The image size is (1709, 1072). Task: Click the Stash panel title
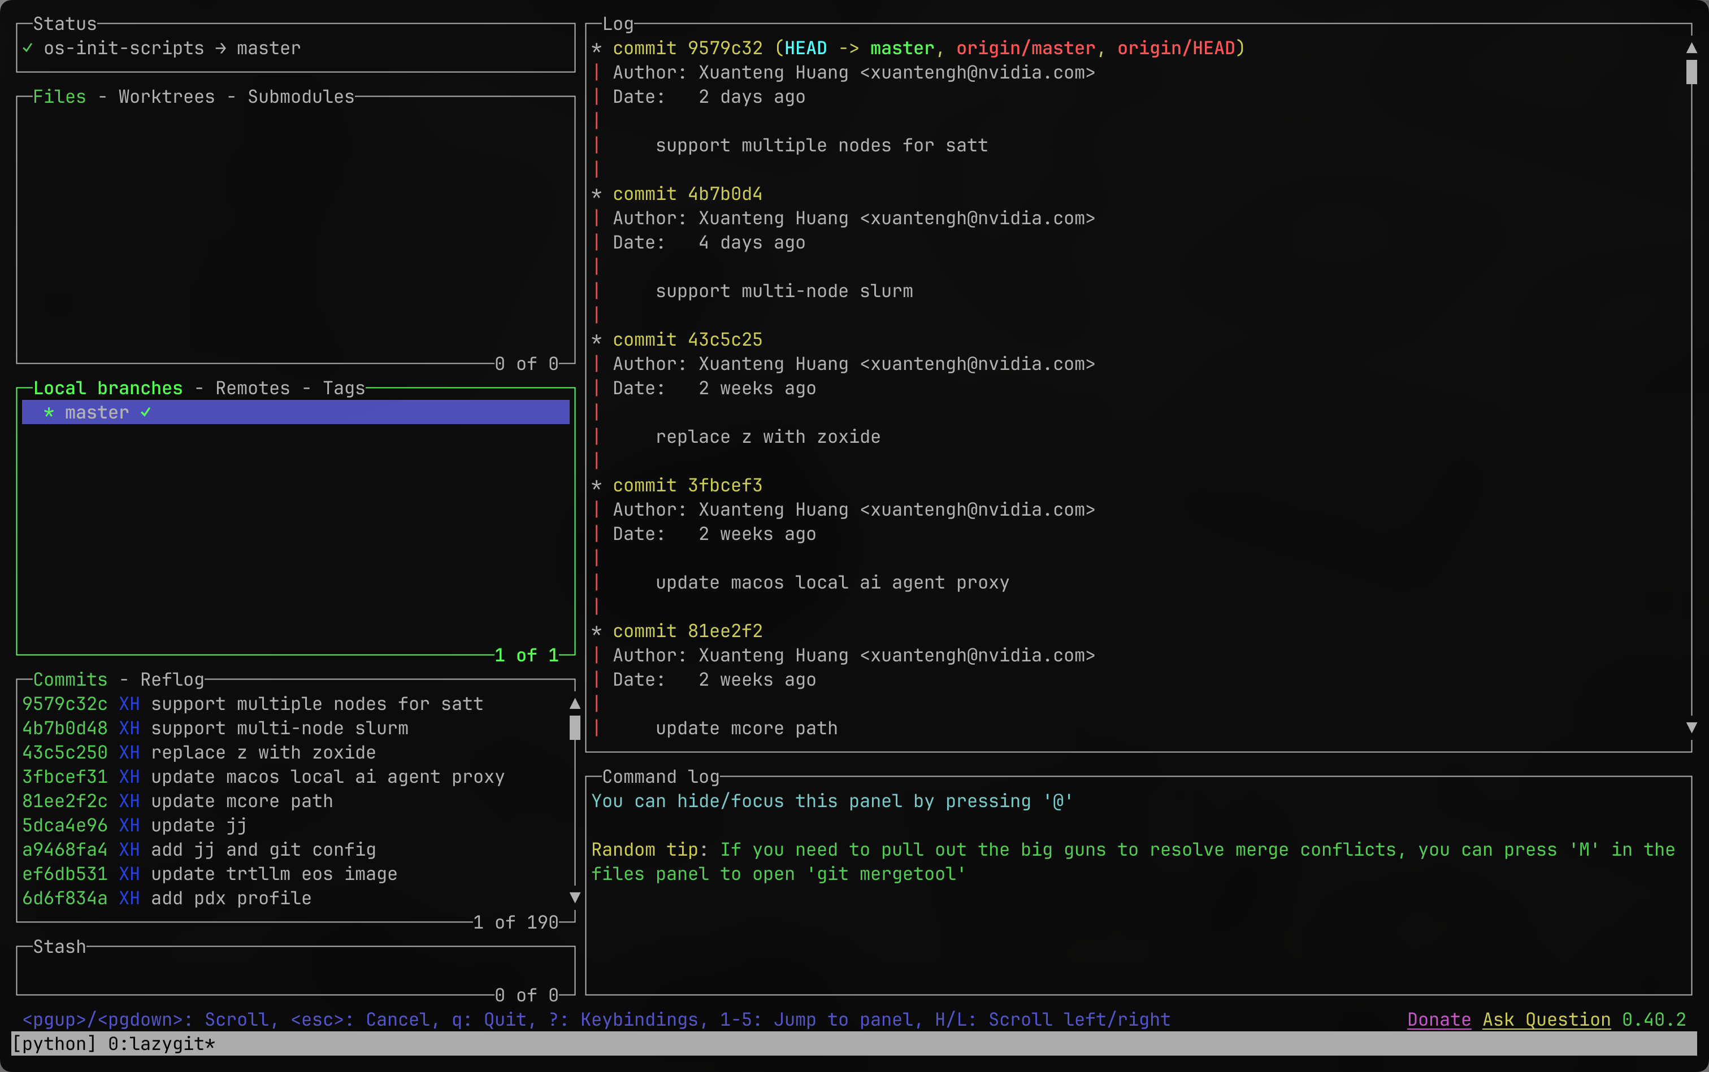click(59, 947)
